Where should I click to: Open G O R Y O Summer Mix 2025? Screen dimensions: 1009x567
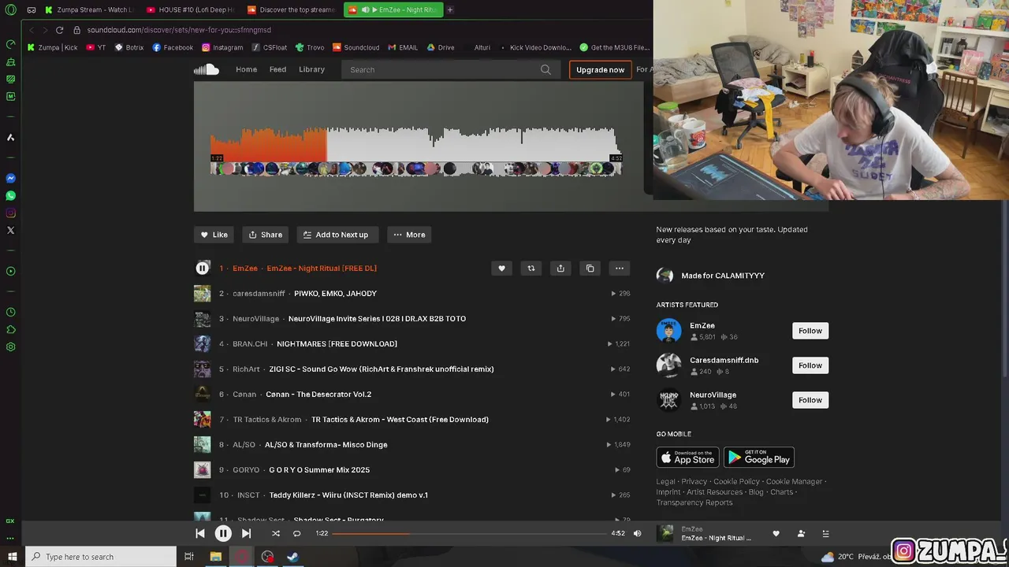pyautogui.click(x=319, y=470)
